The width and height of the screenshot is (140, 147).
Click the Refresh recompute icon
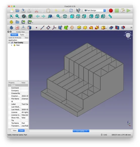pos(71,11)
